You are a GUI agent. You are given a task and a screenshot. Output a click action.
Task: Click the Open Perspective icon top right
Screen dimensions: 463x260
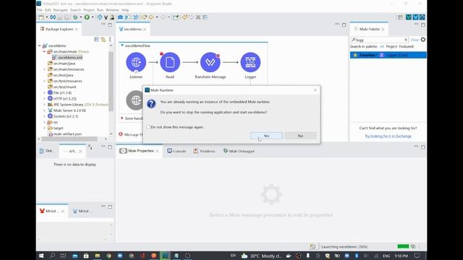[x=400, y=17]
